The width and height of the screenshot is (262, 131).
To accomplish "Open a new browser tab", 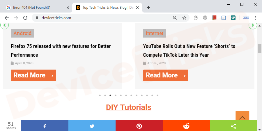I will (148, 8).
